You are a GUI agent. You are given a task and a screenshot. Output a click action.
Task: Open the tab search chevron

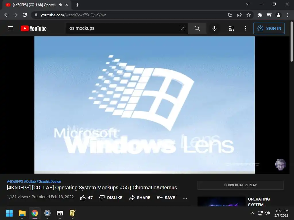tap(248, 4)
